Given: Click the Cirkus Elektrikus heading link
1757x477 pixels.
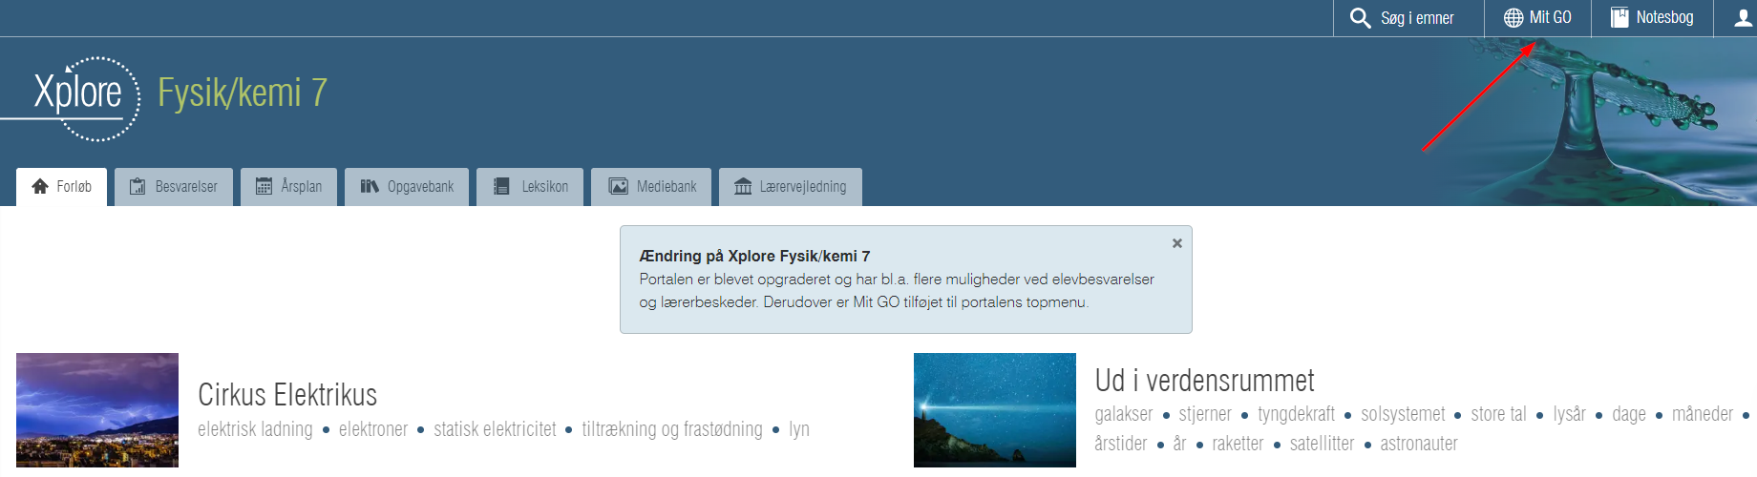Looking at the screenshot, I should (x=287, y=395).
